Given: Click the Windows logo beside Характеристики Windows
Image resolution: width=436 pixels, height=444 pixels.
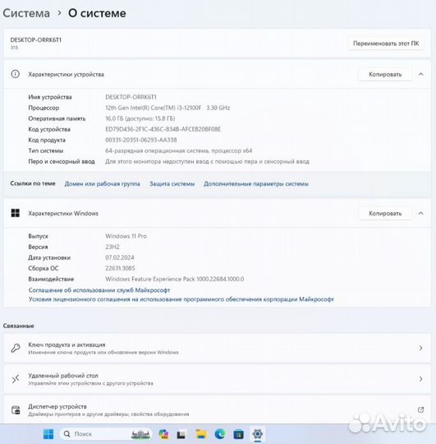Looking at the screenshot, I should coord(16,213).
